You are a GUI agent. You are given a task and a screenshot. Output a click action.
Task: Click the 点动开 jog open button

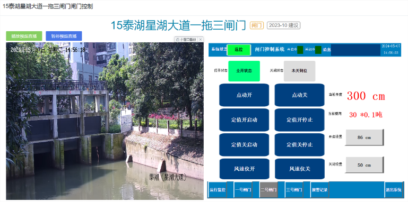coord(244,95)
